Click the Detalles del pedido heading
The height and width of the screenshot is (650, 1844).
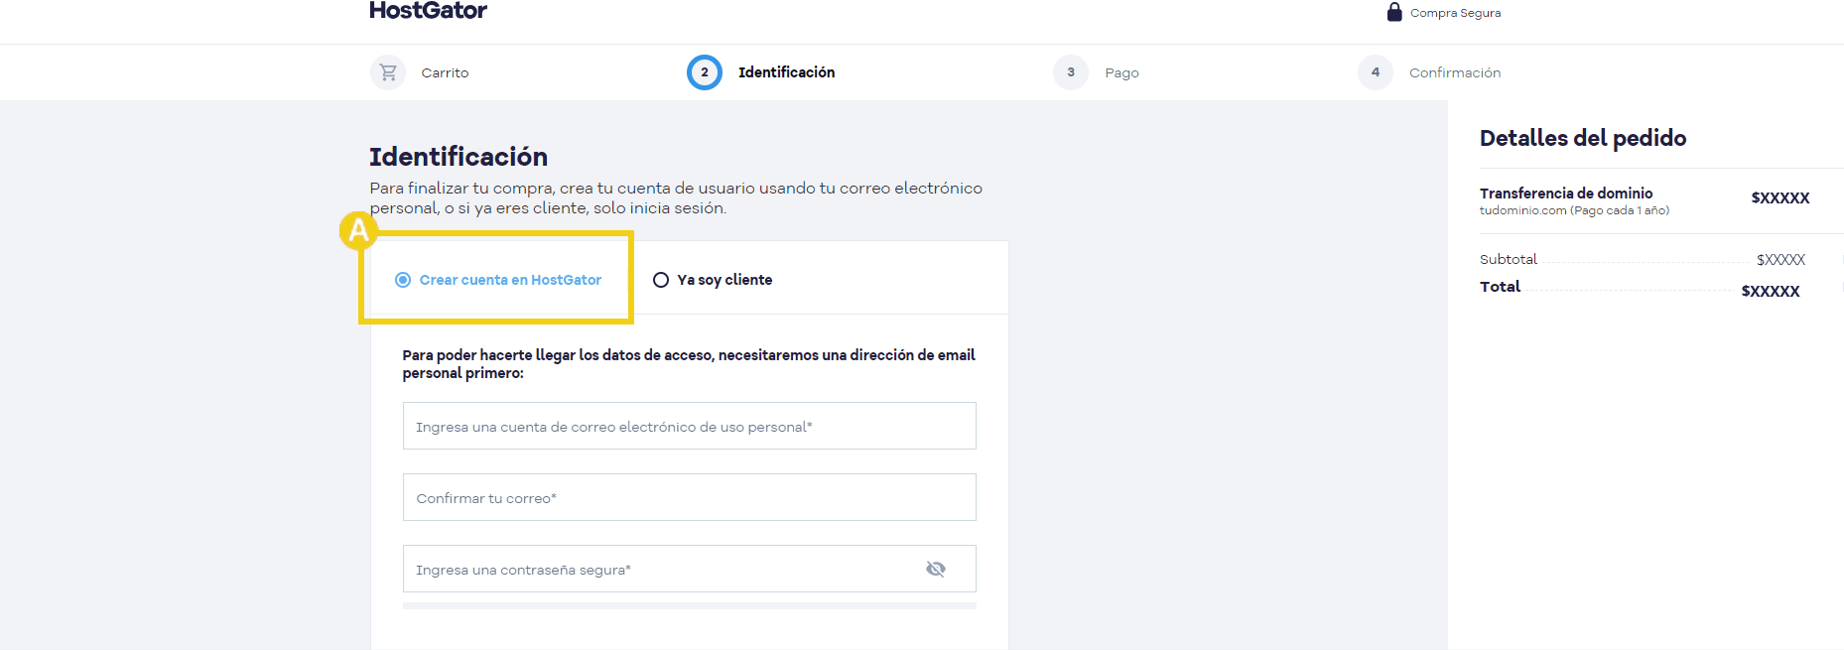coord(1583,138)
